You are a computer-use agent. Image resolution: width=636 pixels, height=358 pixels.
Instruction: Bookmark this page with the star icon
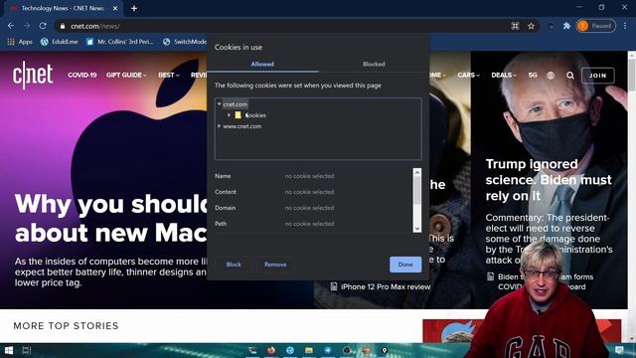pyautogui.click(x=531, y=26)
